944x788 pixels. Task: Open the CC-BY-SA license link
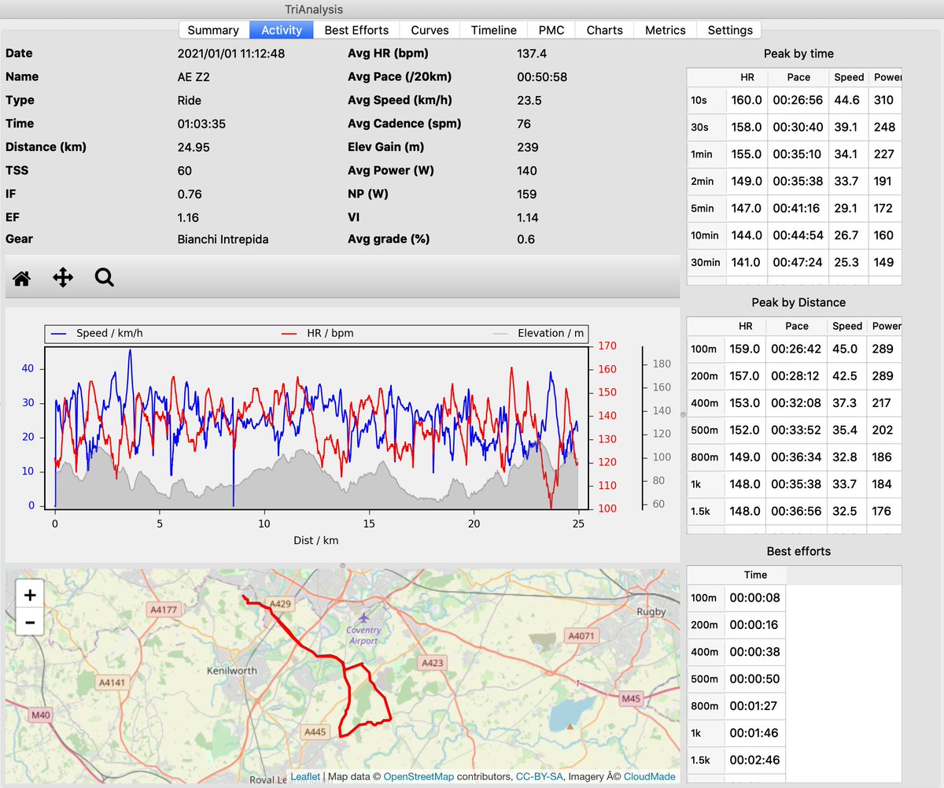(x=539, y=777)
